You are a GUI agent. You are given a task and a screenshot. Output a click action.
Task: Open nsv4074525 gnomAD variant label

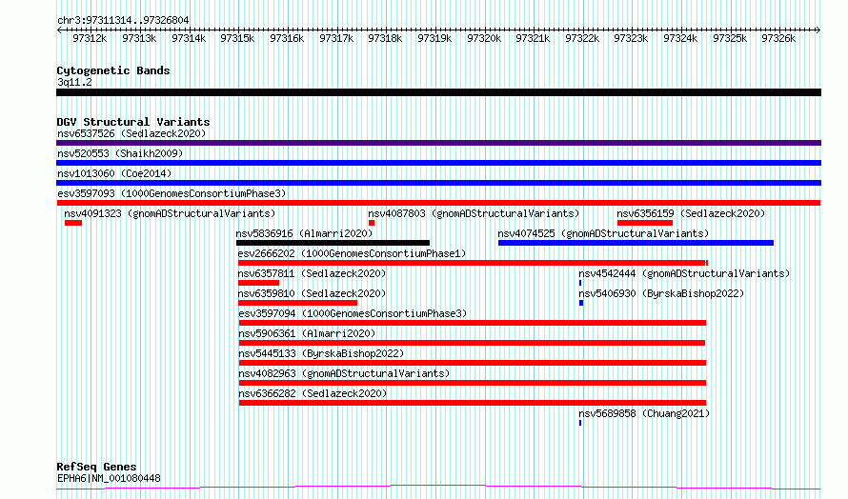click(603, 233)
